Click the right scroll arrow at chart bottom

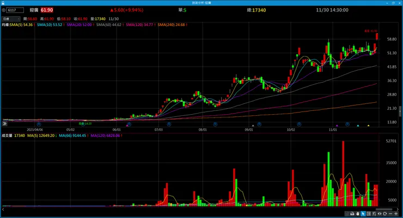click(398, 209)
